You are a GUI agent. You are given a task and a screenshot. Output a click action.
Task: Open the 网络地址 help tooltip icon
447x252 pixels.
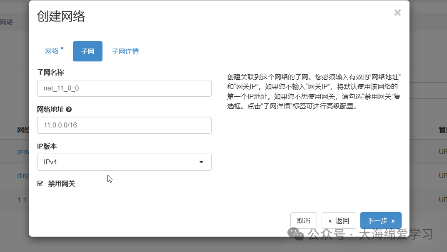(x=68, y=109)
